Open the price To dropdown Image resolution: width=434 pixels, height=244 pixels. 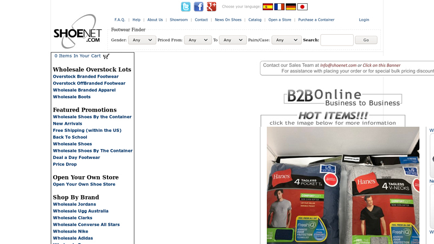coord(233,40)
